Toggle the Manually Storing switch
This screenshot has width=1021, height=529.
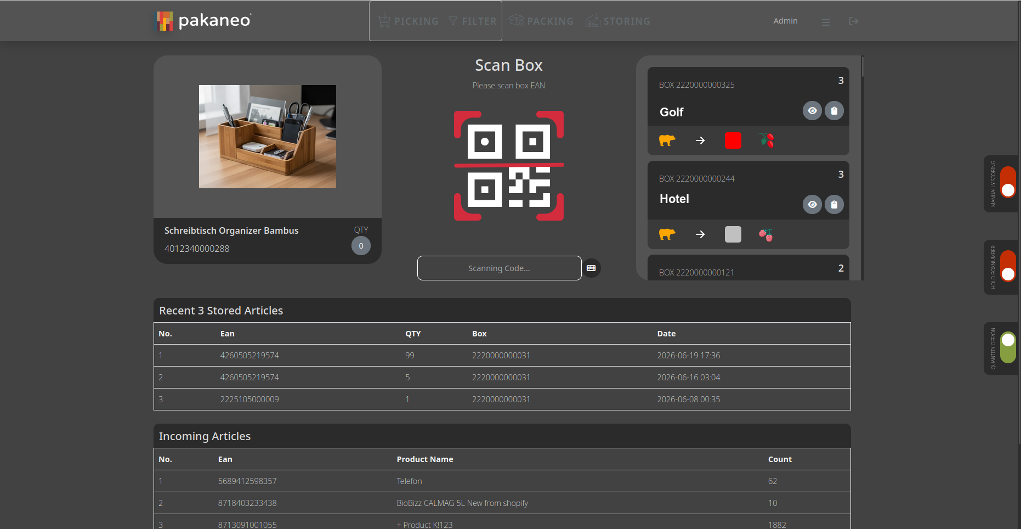pyautogui.click(x=1008, y=182)
